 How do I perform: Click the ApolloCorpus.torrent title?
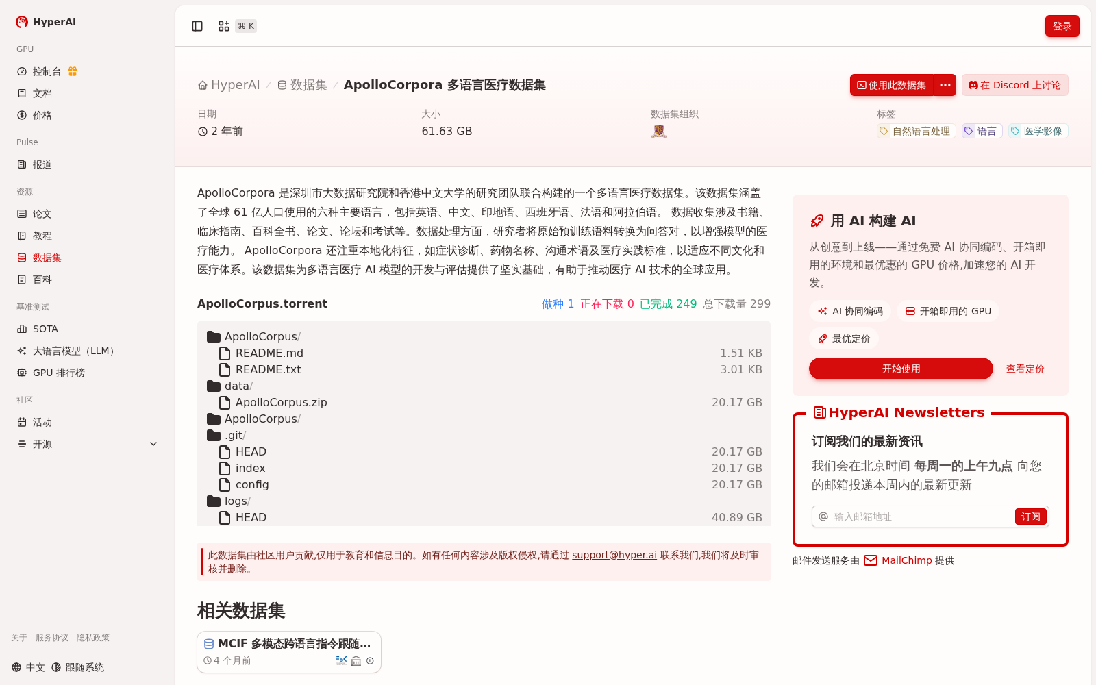262,303
